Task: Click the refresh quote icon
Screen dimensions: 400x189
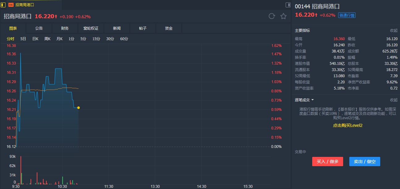Action: click(272, 16)
